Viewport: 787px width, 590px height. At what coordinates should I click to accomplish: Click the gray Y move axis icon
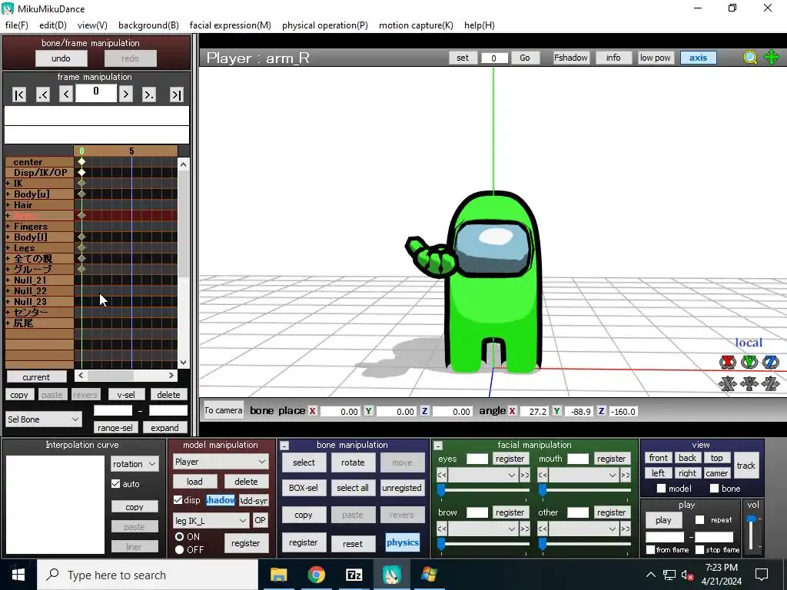point(749,384)
